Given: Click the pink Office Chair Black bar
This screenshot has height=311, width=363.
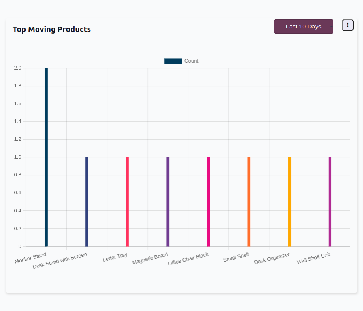Looking at the screenshot, I should (208, 202).
